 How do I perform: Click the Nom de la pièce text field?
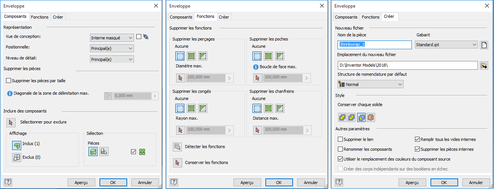click(374, 45)
